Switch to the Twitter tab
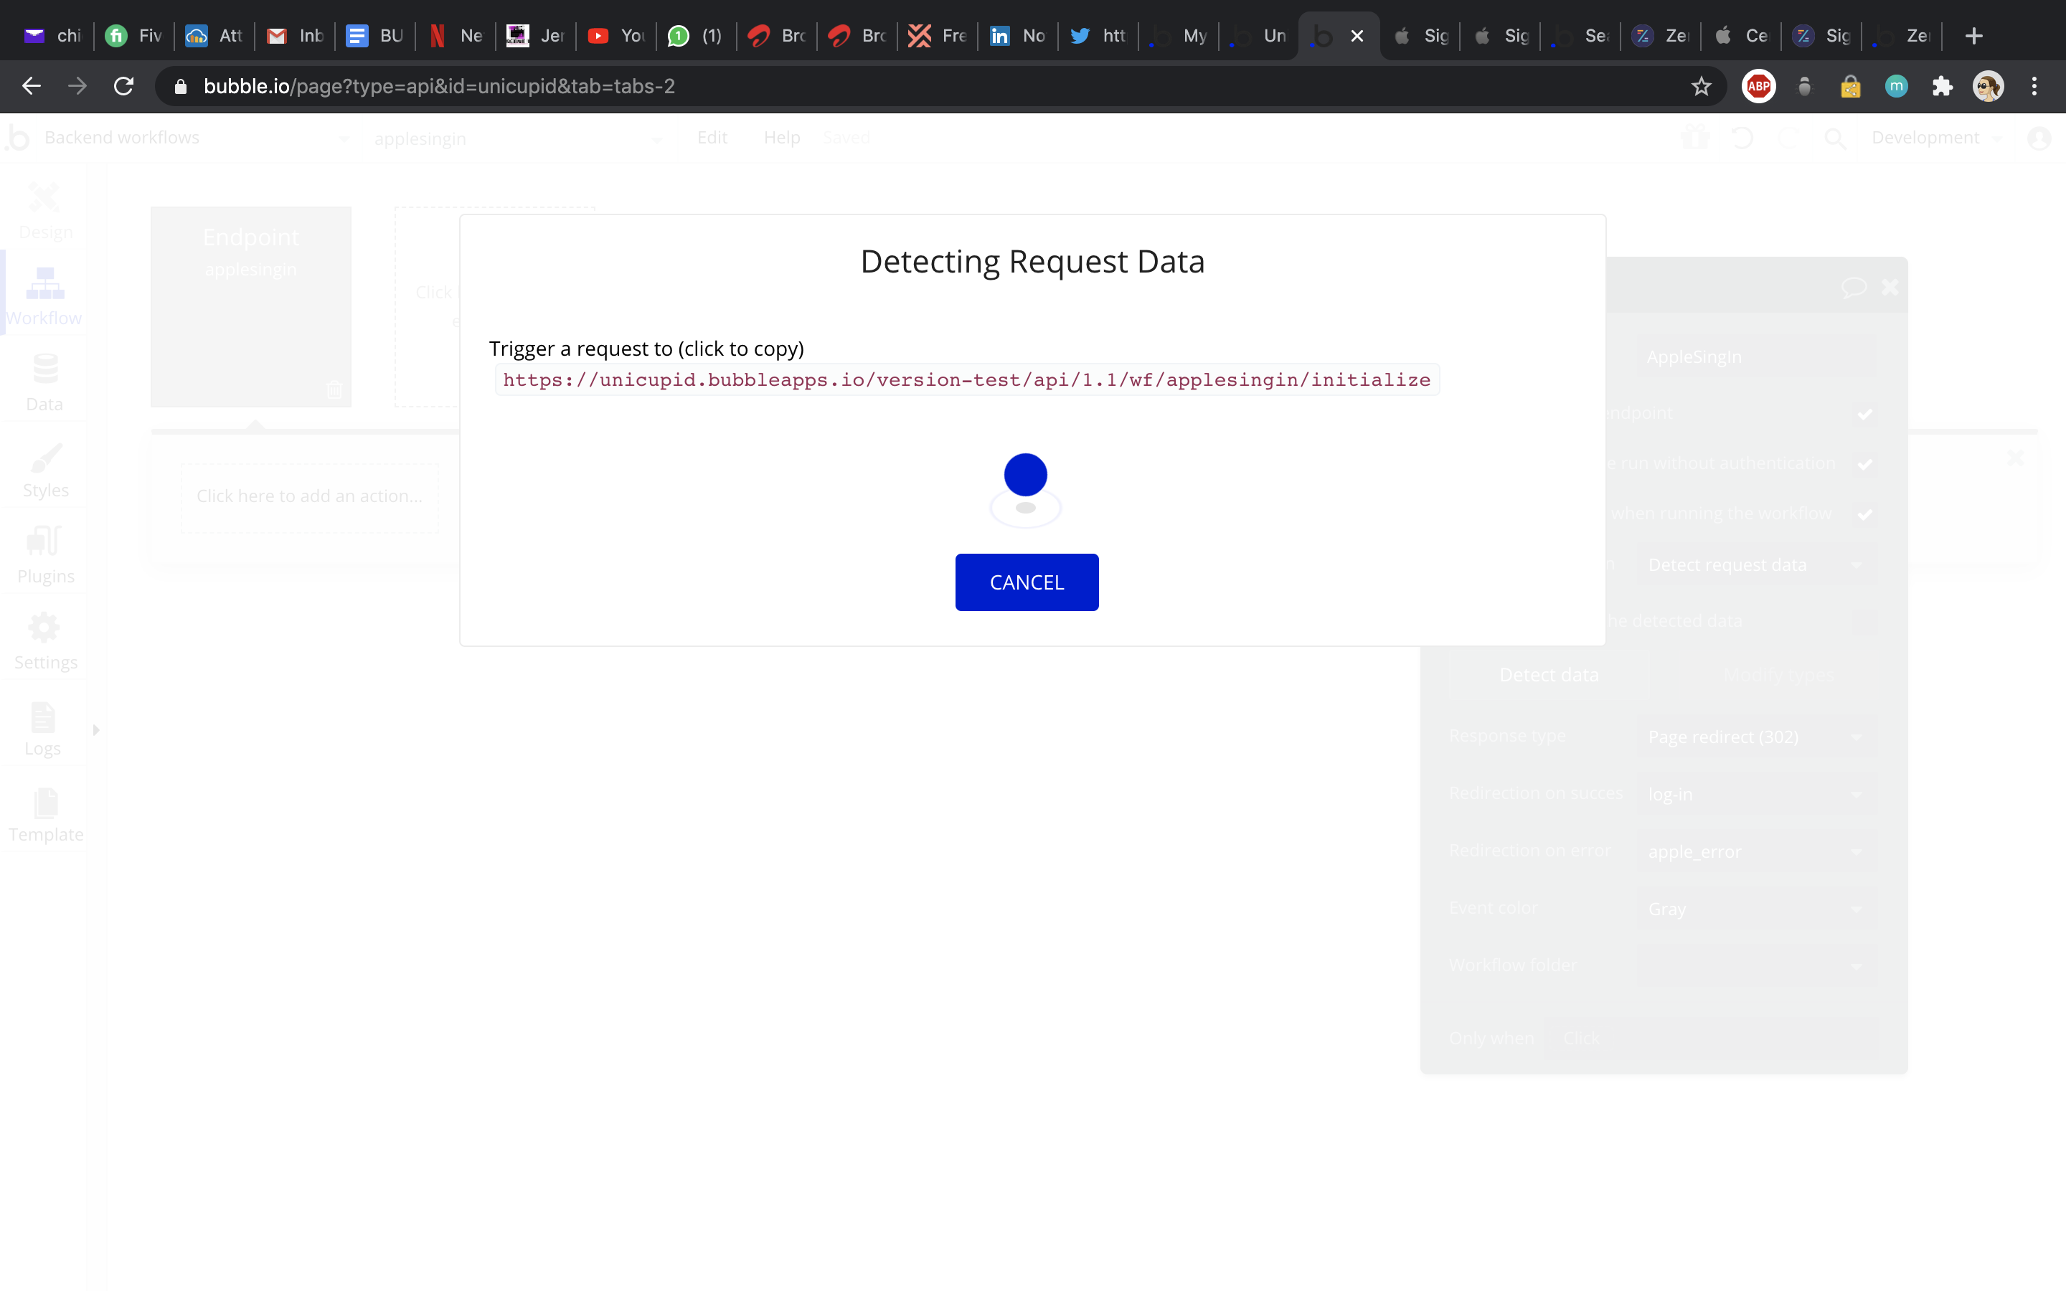Screen dimensions: 2066x1291 pos(1098,36)
